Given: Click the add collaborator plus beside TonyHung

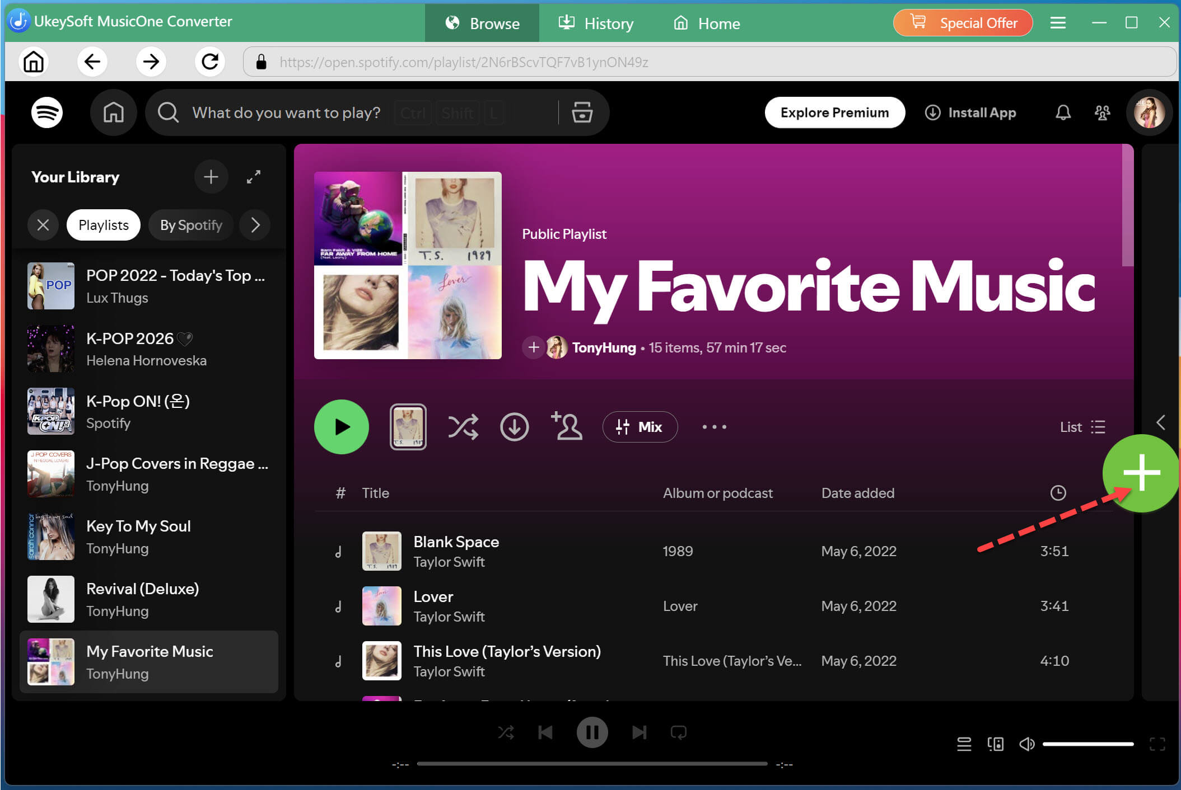Looking at the screenshot, I should [533, 347].
